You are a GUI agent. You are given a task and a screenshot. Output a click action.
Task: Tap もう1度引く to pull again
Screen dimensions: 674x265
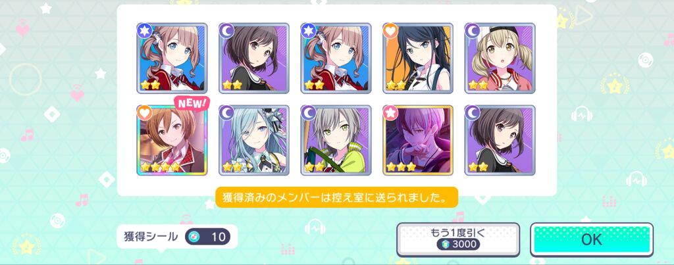(x=458, y=239)
